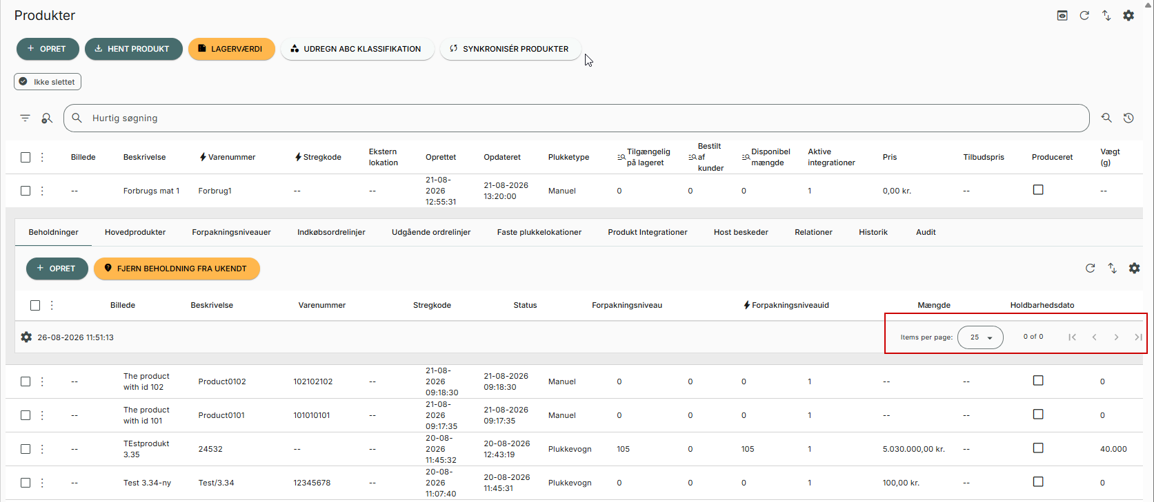This screenshot has width=1154, height=502.
Task: Open the Produkt Integrationer tab
Action: [648, 232]
